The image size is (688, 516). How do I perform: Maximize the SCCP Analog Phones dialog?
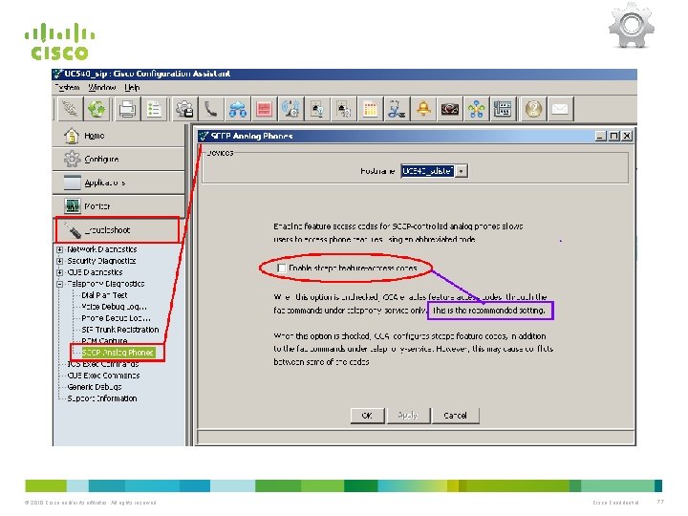(614, 136)
